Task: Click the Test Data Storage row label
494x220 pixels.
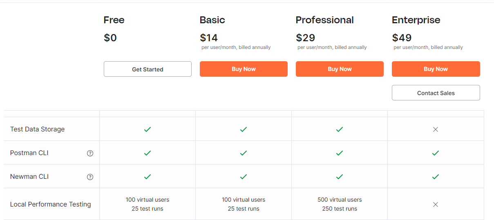Action: (38, 129)
